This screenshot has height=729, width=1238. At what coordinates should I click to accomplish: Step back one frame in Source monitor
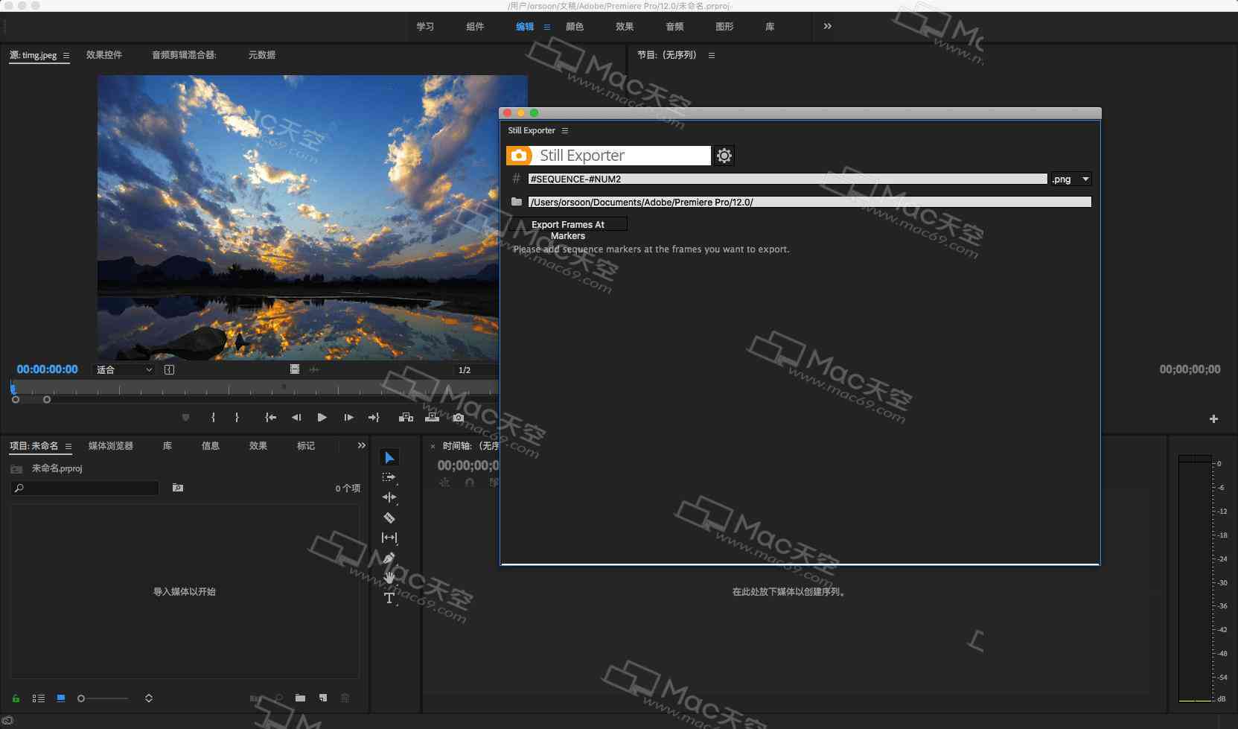(296, 418)
